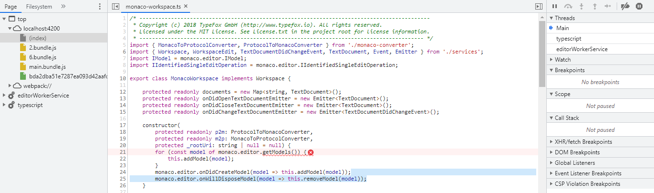
Task: Set breakpoint on line number 24
Action: [123, 172]
